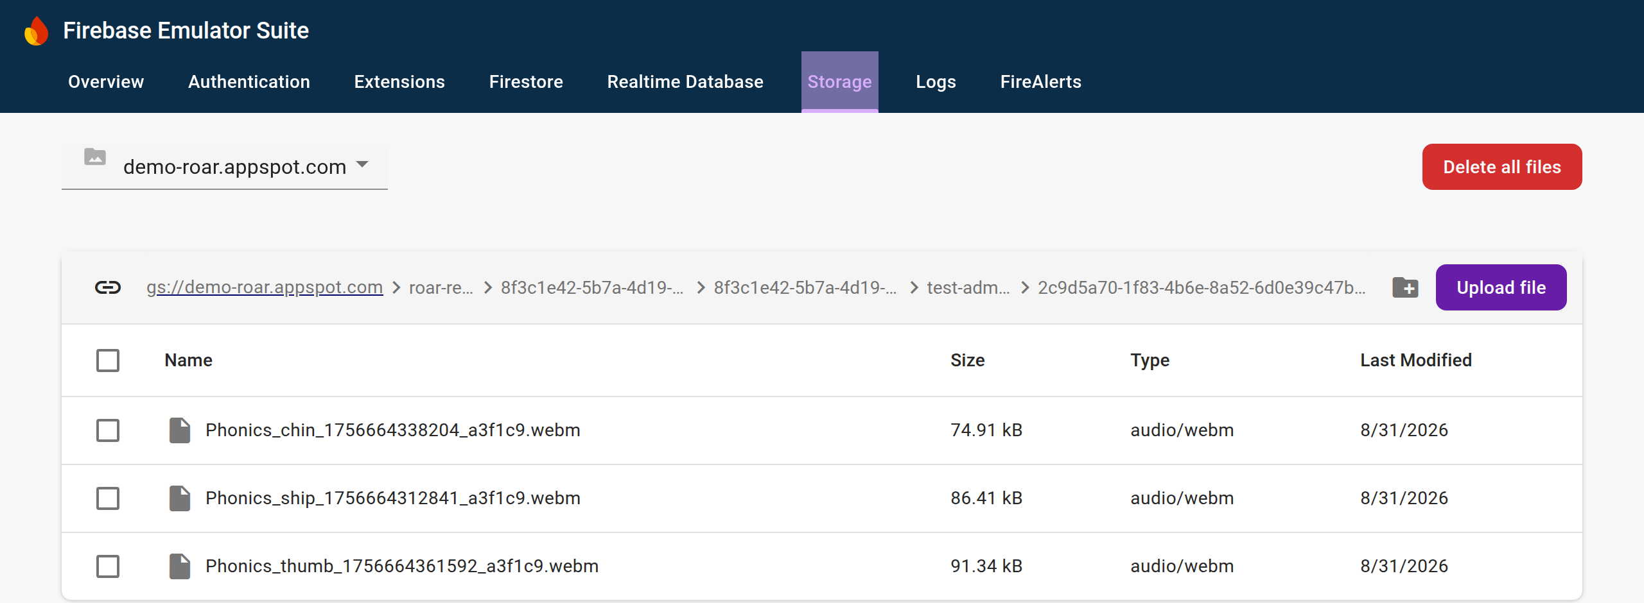Click the Last Modified column header
The height and width of the screenshot is (603, 1644).
1416,361
